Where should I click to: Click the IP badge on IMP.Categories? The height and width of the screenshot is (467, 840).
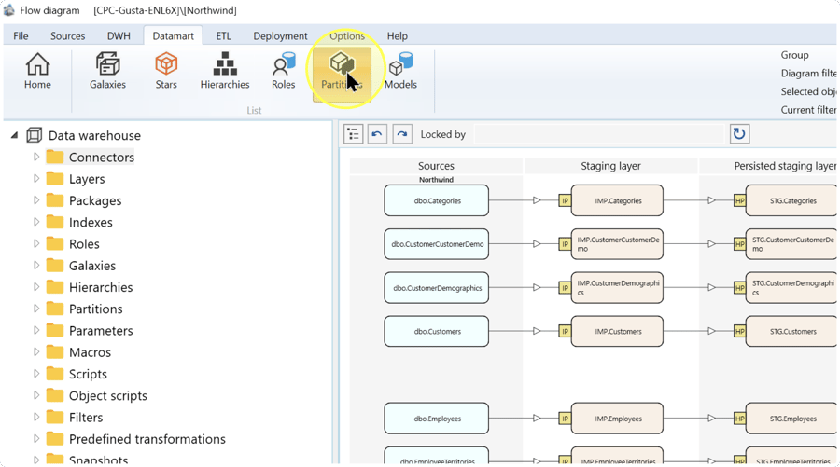[x=565, y=200]
